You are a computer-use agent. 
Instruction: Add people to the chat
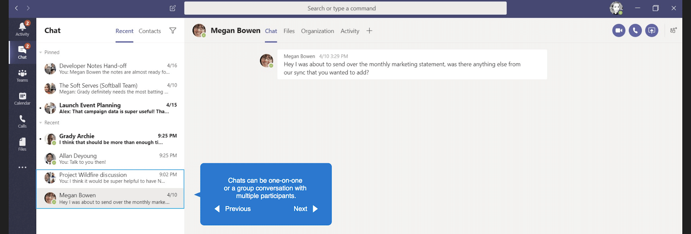(x=673, y=31)
